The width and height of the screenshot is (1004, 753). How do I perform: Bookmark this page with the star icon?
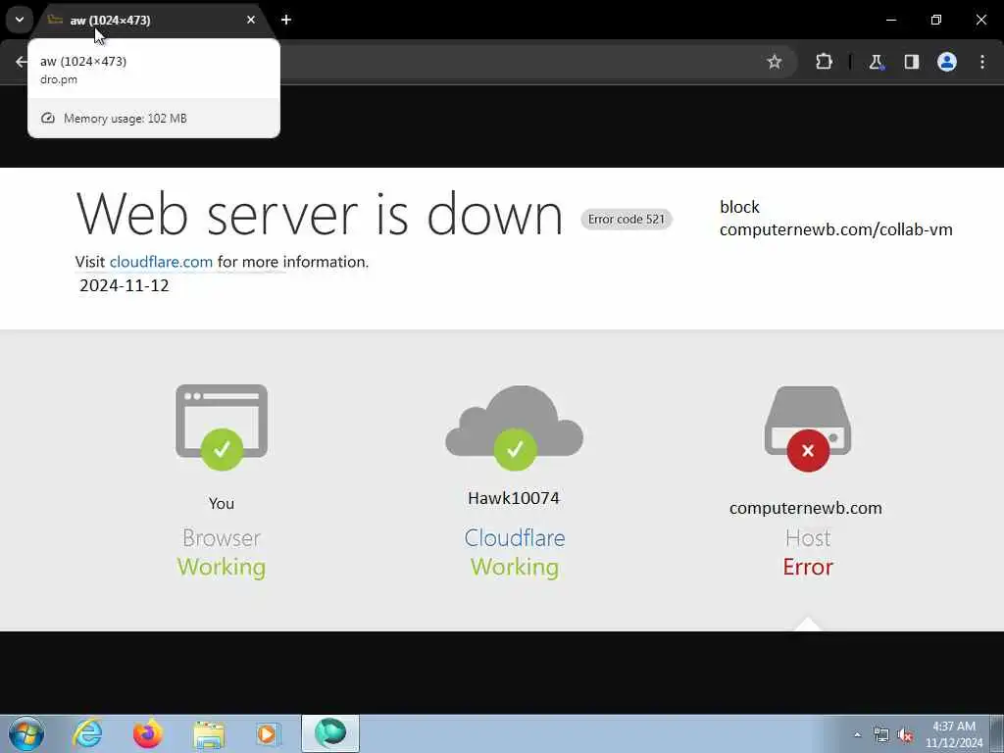(775, 62)
